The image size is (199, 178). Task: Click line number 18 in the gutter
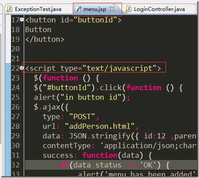pyautogui.click(x=15, y=29)
